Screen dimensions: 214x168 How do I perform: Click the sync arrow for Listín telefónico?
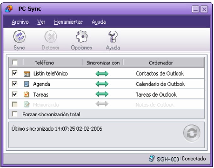tap(102, 74)
